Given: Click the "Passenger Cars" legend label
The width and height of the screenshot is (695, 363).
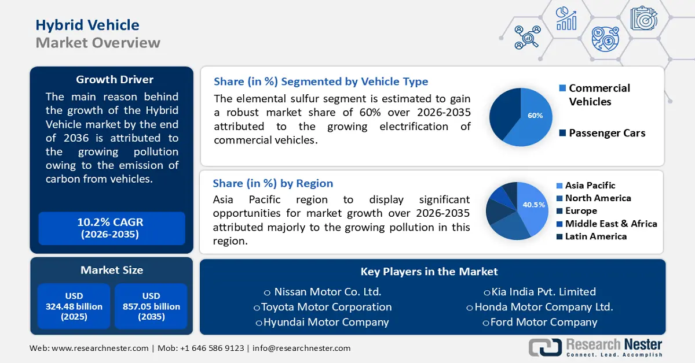Looking at the screenshot, I should pos(607,133).
